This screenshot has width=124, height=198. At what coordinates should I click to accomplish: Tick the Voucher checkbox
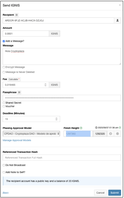[x=4, y=107]
